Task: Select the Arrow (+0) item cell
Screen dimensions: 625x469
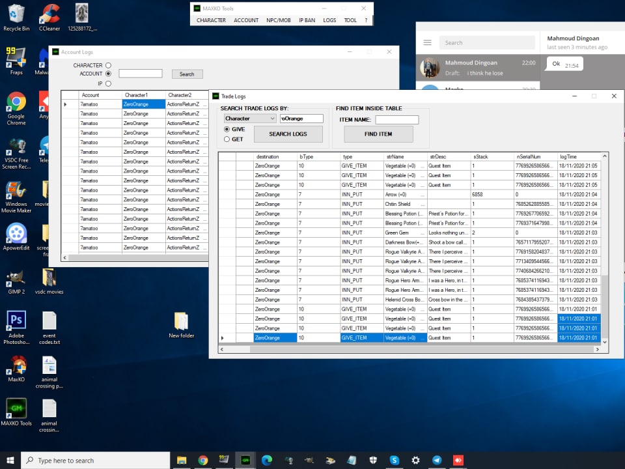Action: tap(405, 195)
